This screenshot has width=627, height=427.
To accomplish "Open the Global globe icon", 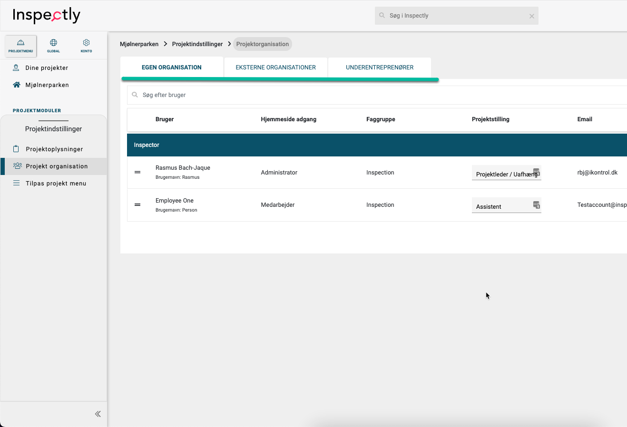I will 53,43.
